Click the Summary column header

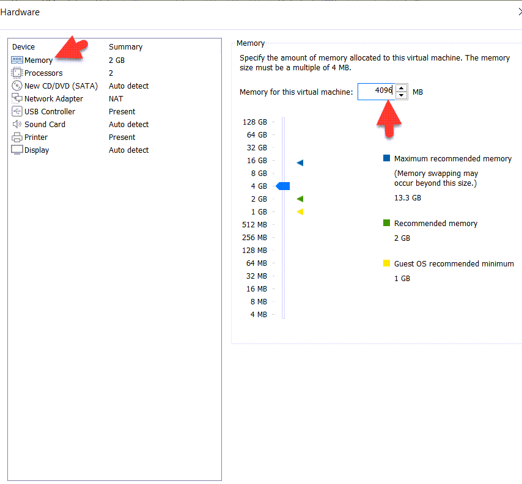(125, 47)
